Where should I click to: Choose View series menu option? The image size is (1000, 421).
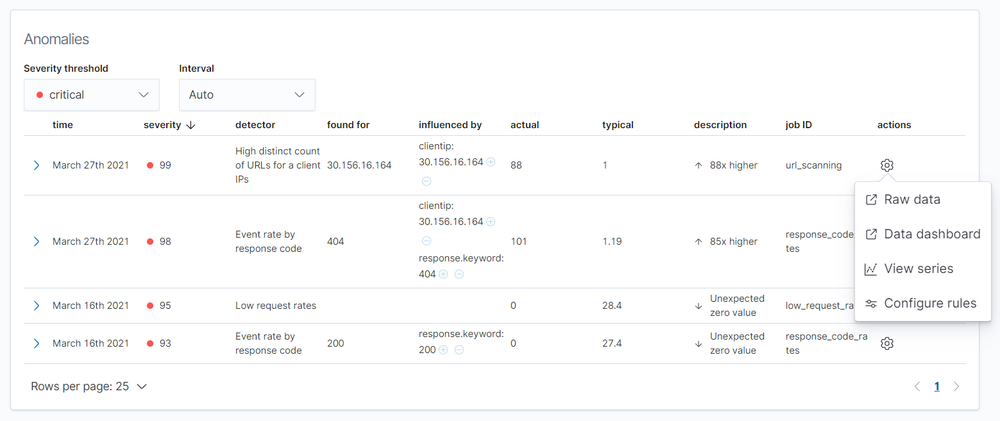[x=918, y=268]
